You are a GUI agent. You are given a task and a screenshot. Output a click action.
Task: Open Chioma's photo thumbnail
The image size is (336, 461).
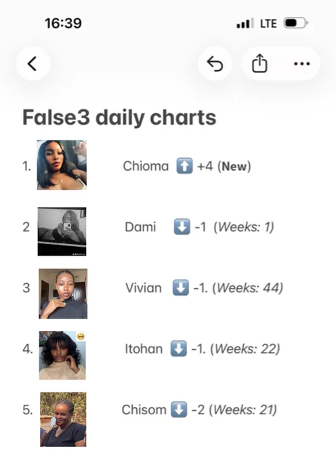62,165
